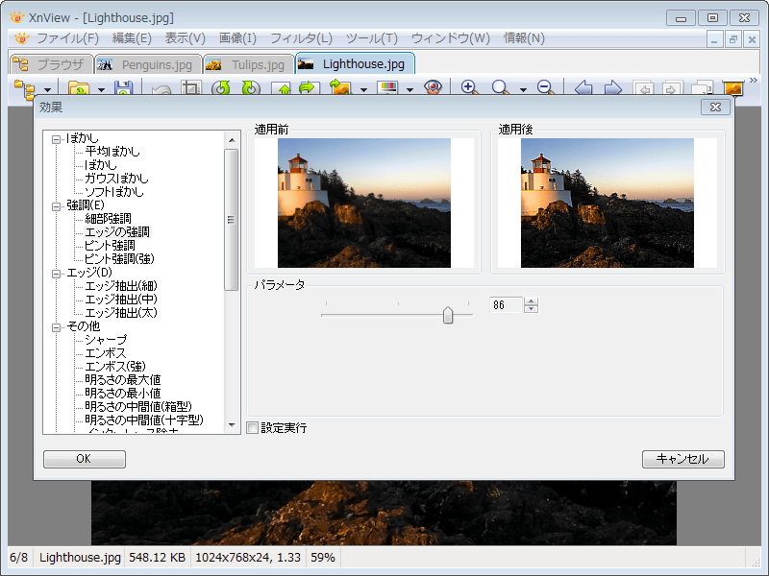Click the convert image toolbar icon
The width and height of the screenshot is (769, 576).
tap(341, 88)
